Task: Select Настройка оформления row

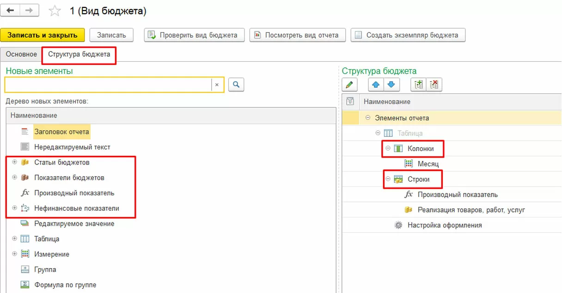Action: (x=452, y=225)
